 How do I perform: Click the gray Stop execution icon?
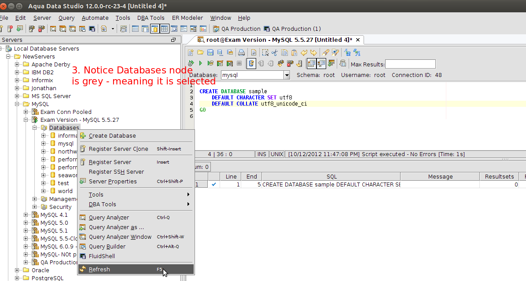239,63
